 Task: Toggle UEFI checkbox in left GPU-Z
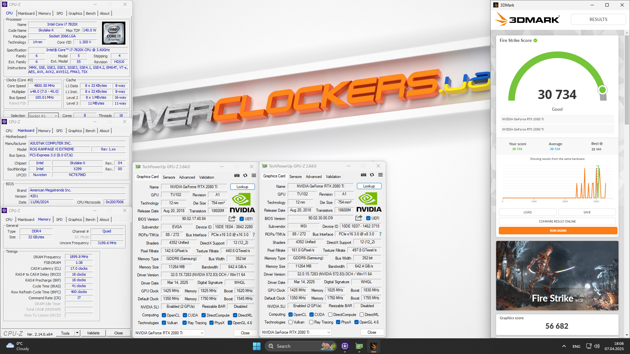pyautogui.click(x=241, y=219)
